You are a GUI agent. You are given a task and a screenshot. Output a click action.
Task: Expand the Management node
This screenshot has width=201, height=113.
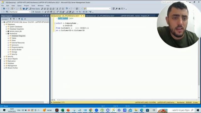click(4, 66)
